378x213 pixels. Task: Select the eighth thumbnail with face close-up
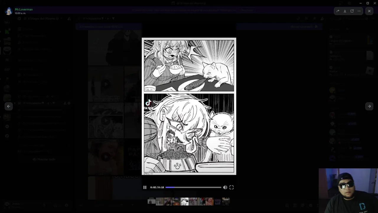(x=209, y=201)
